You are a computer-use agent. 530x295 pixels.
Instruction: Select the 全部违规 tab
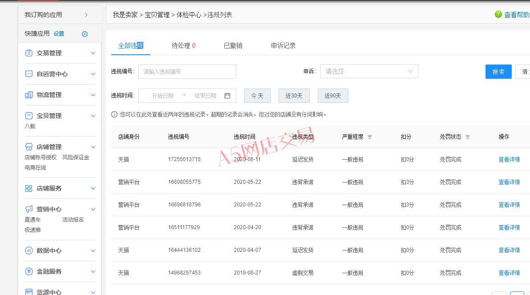[x=131, y=46]
